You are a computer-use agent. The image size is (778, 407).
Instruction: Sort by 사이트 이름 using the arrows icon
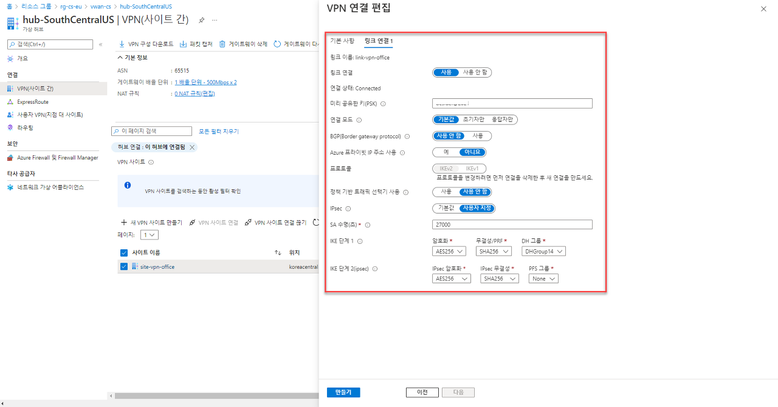(278, 252)
